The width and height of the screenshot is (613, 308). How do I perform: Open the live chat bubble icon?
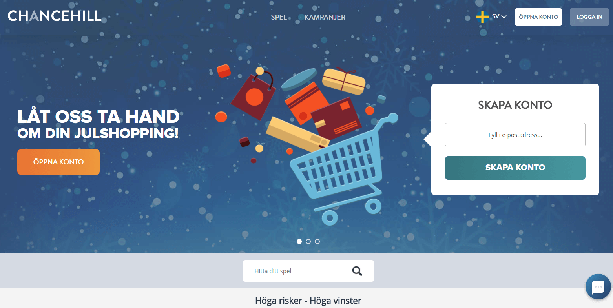598,287
